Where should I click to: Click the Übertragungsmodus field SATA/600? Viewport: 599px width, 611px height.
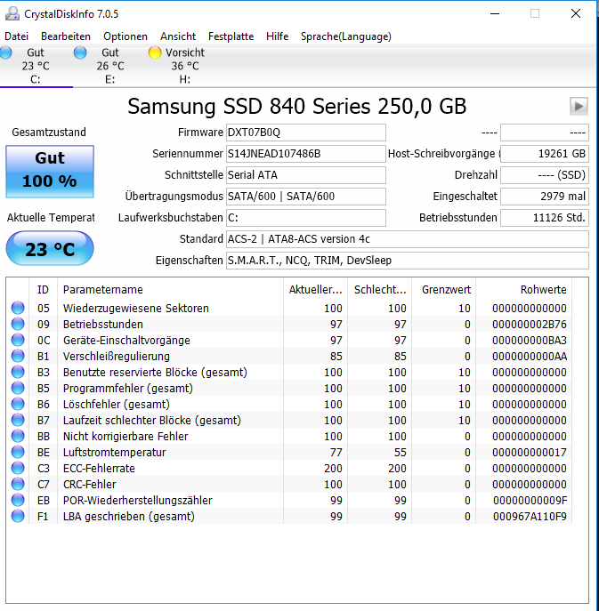pyautogui.click(x=306, y=197)
